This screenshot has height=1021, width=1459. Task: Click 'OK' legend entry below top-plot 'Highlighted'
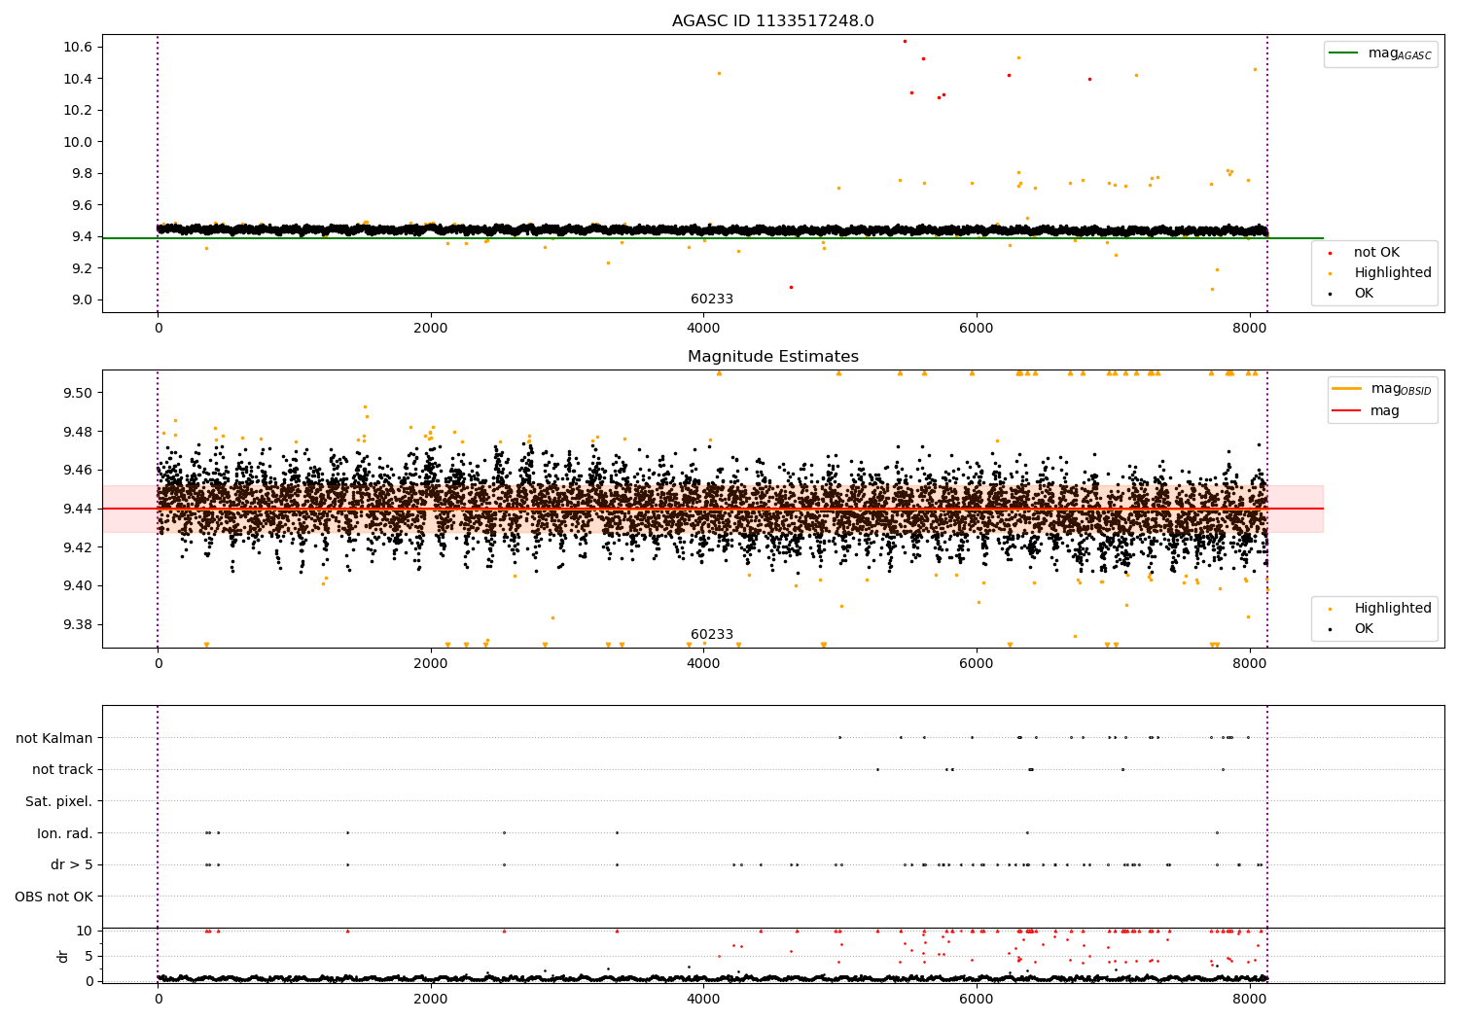coord(1364,294)
